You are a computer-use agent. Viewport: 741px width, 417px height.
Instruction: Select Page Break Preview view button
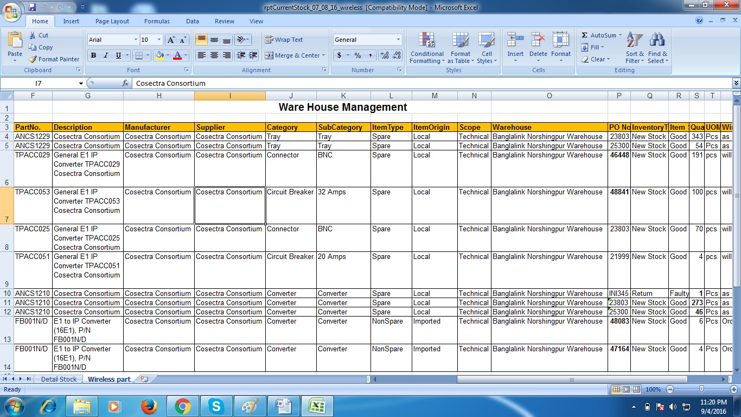pos(636,389)
